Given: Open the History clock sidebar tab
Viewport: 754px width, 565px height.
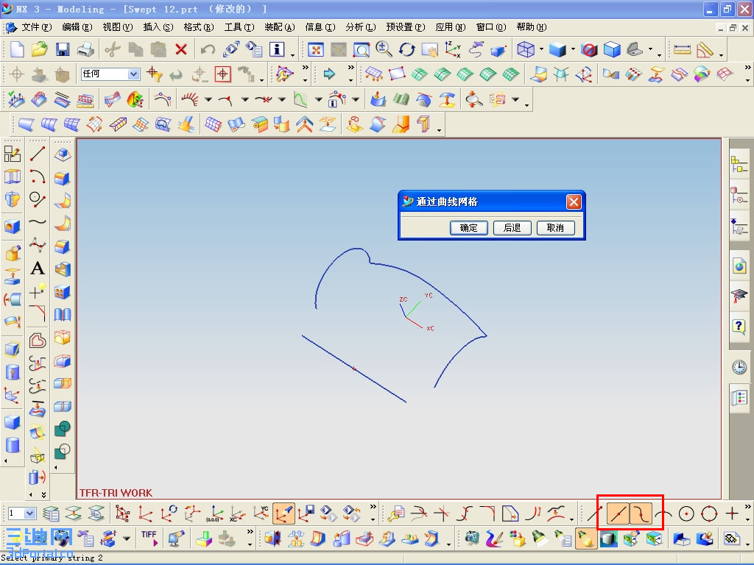Looking at the screenshot, I should click(x=739, y=368).
